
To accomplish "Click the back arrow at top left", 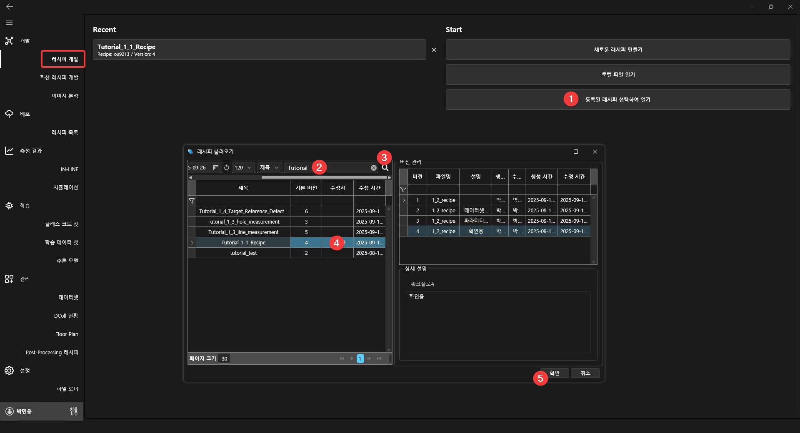I will tap(9, 7).
